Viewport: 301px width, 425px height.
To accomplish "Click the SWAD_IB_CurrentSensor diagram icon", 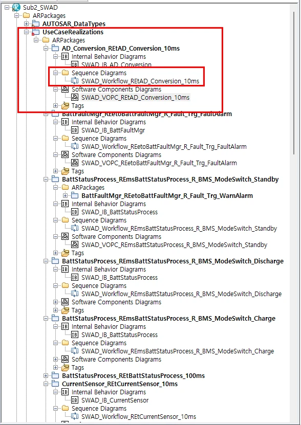I will pos(75,400).
